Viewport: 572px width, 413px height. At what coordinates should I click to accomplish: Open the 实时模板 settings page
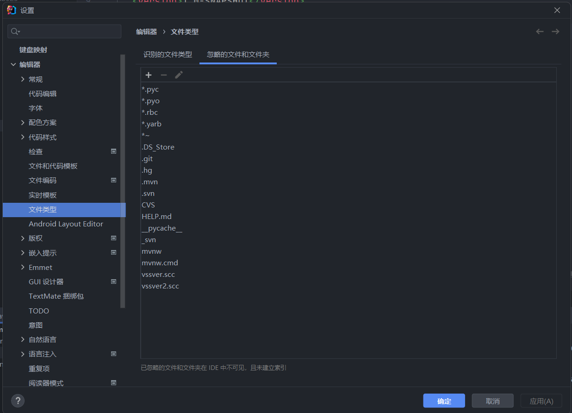(43, 195)
